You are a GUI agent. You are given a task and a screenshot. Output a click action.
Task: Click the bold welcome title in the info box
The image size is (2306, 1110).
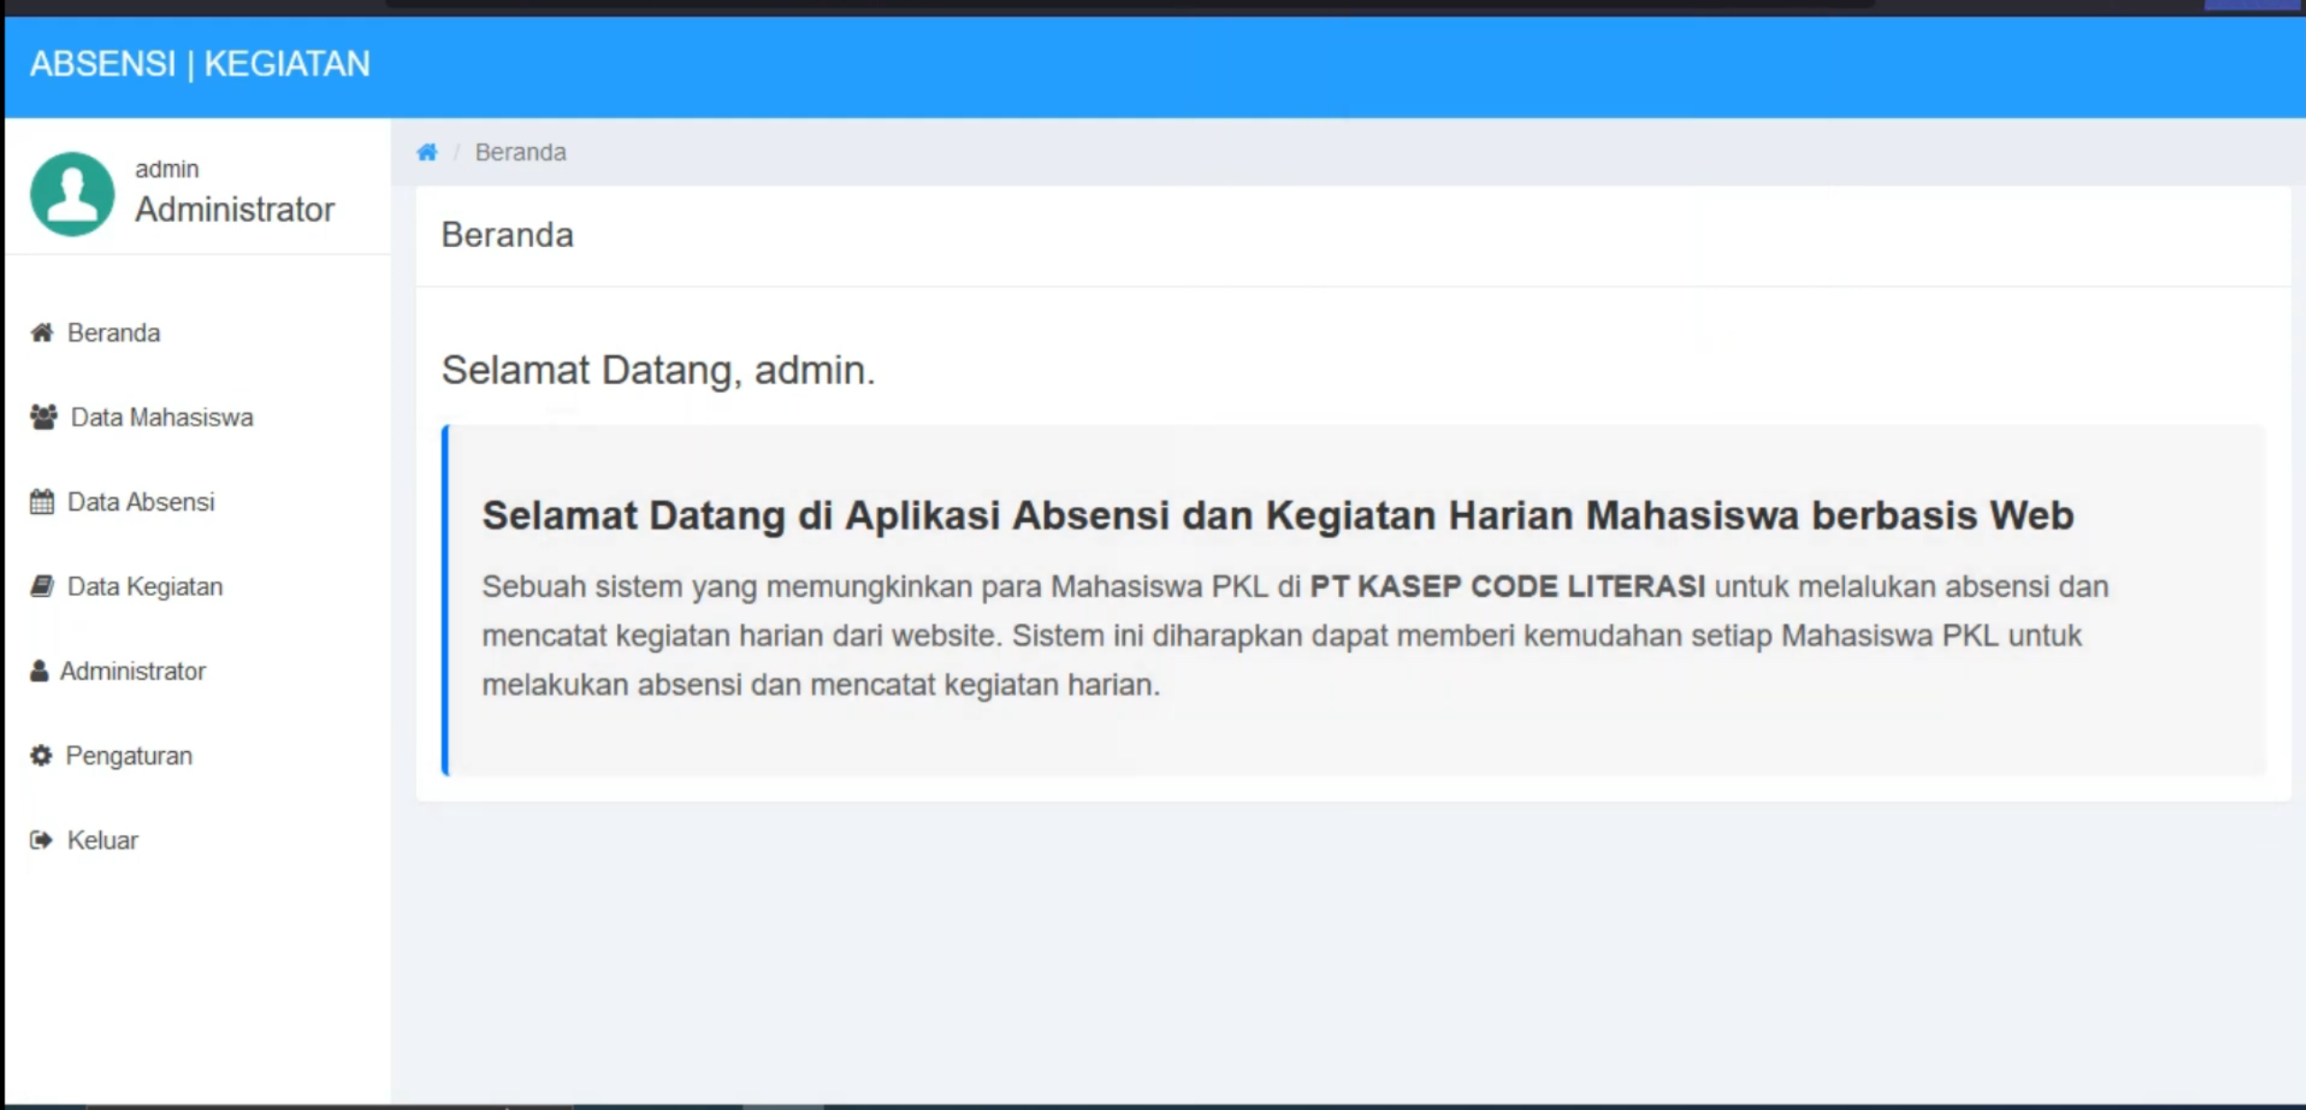coord(1278,517)
